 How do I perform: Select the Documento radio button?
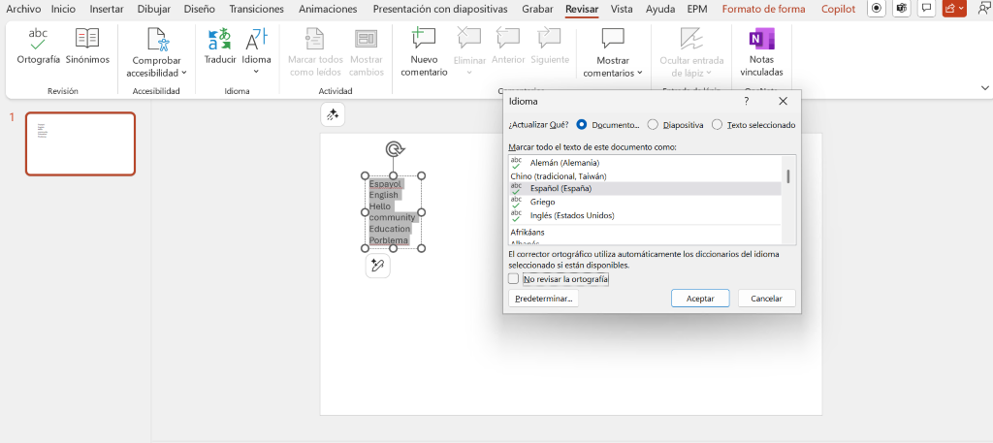click(582, 125)
